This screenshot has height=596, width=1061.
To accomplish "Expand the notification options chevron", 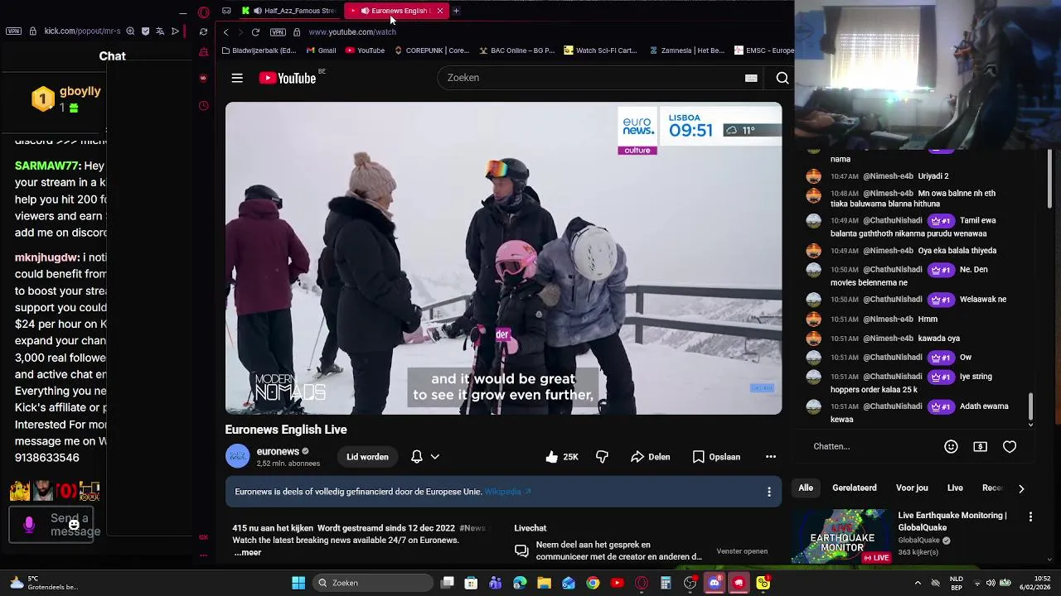I will click(x=434, y=457).
